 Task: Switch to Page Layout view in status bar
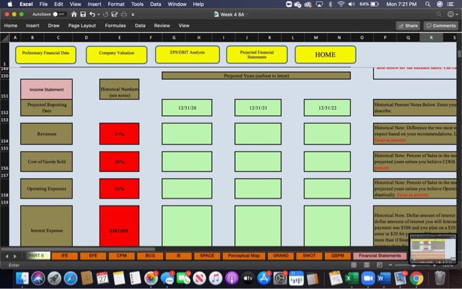(366, 265)
